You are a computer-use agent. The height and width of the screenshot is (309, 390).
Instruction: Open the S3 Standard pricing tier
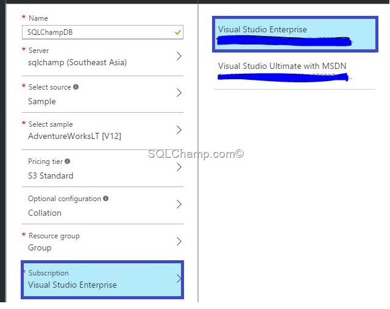click(x=51, y=176)
